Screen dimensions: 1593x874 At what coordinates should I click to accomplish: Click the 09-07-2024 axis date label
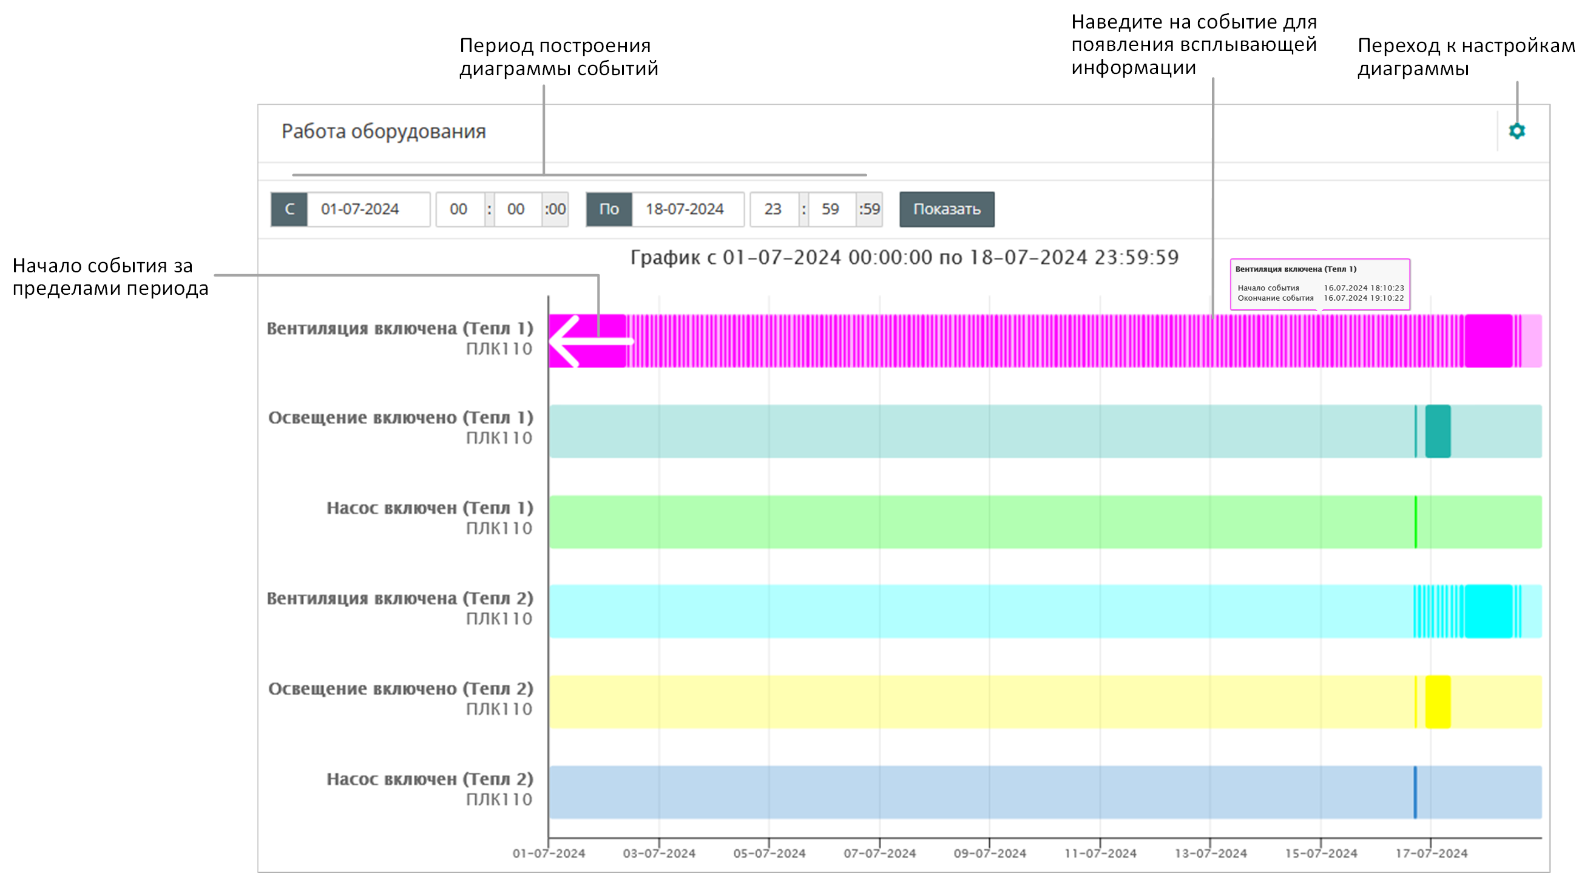[x=989, y=853]
